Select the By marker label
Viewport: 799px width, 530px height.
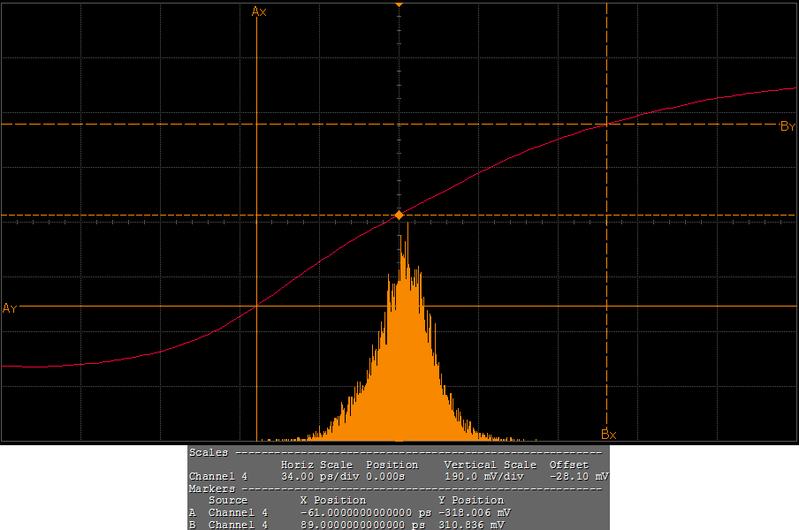[787, 127]
